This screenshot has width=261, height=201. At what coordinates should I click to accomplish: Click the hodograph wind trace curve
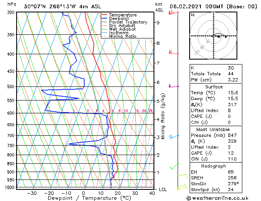point(218,34)
